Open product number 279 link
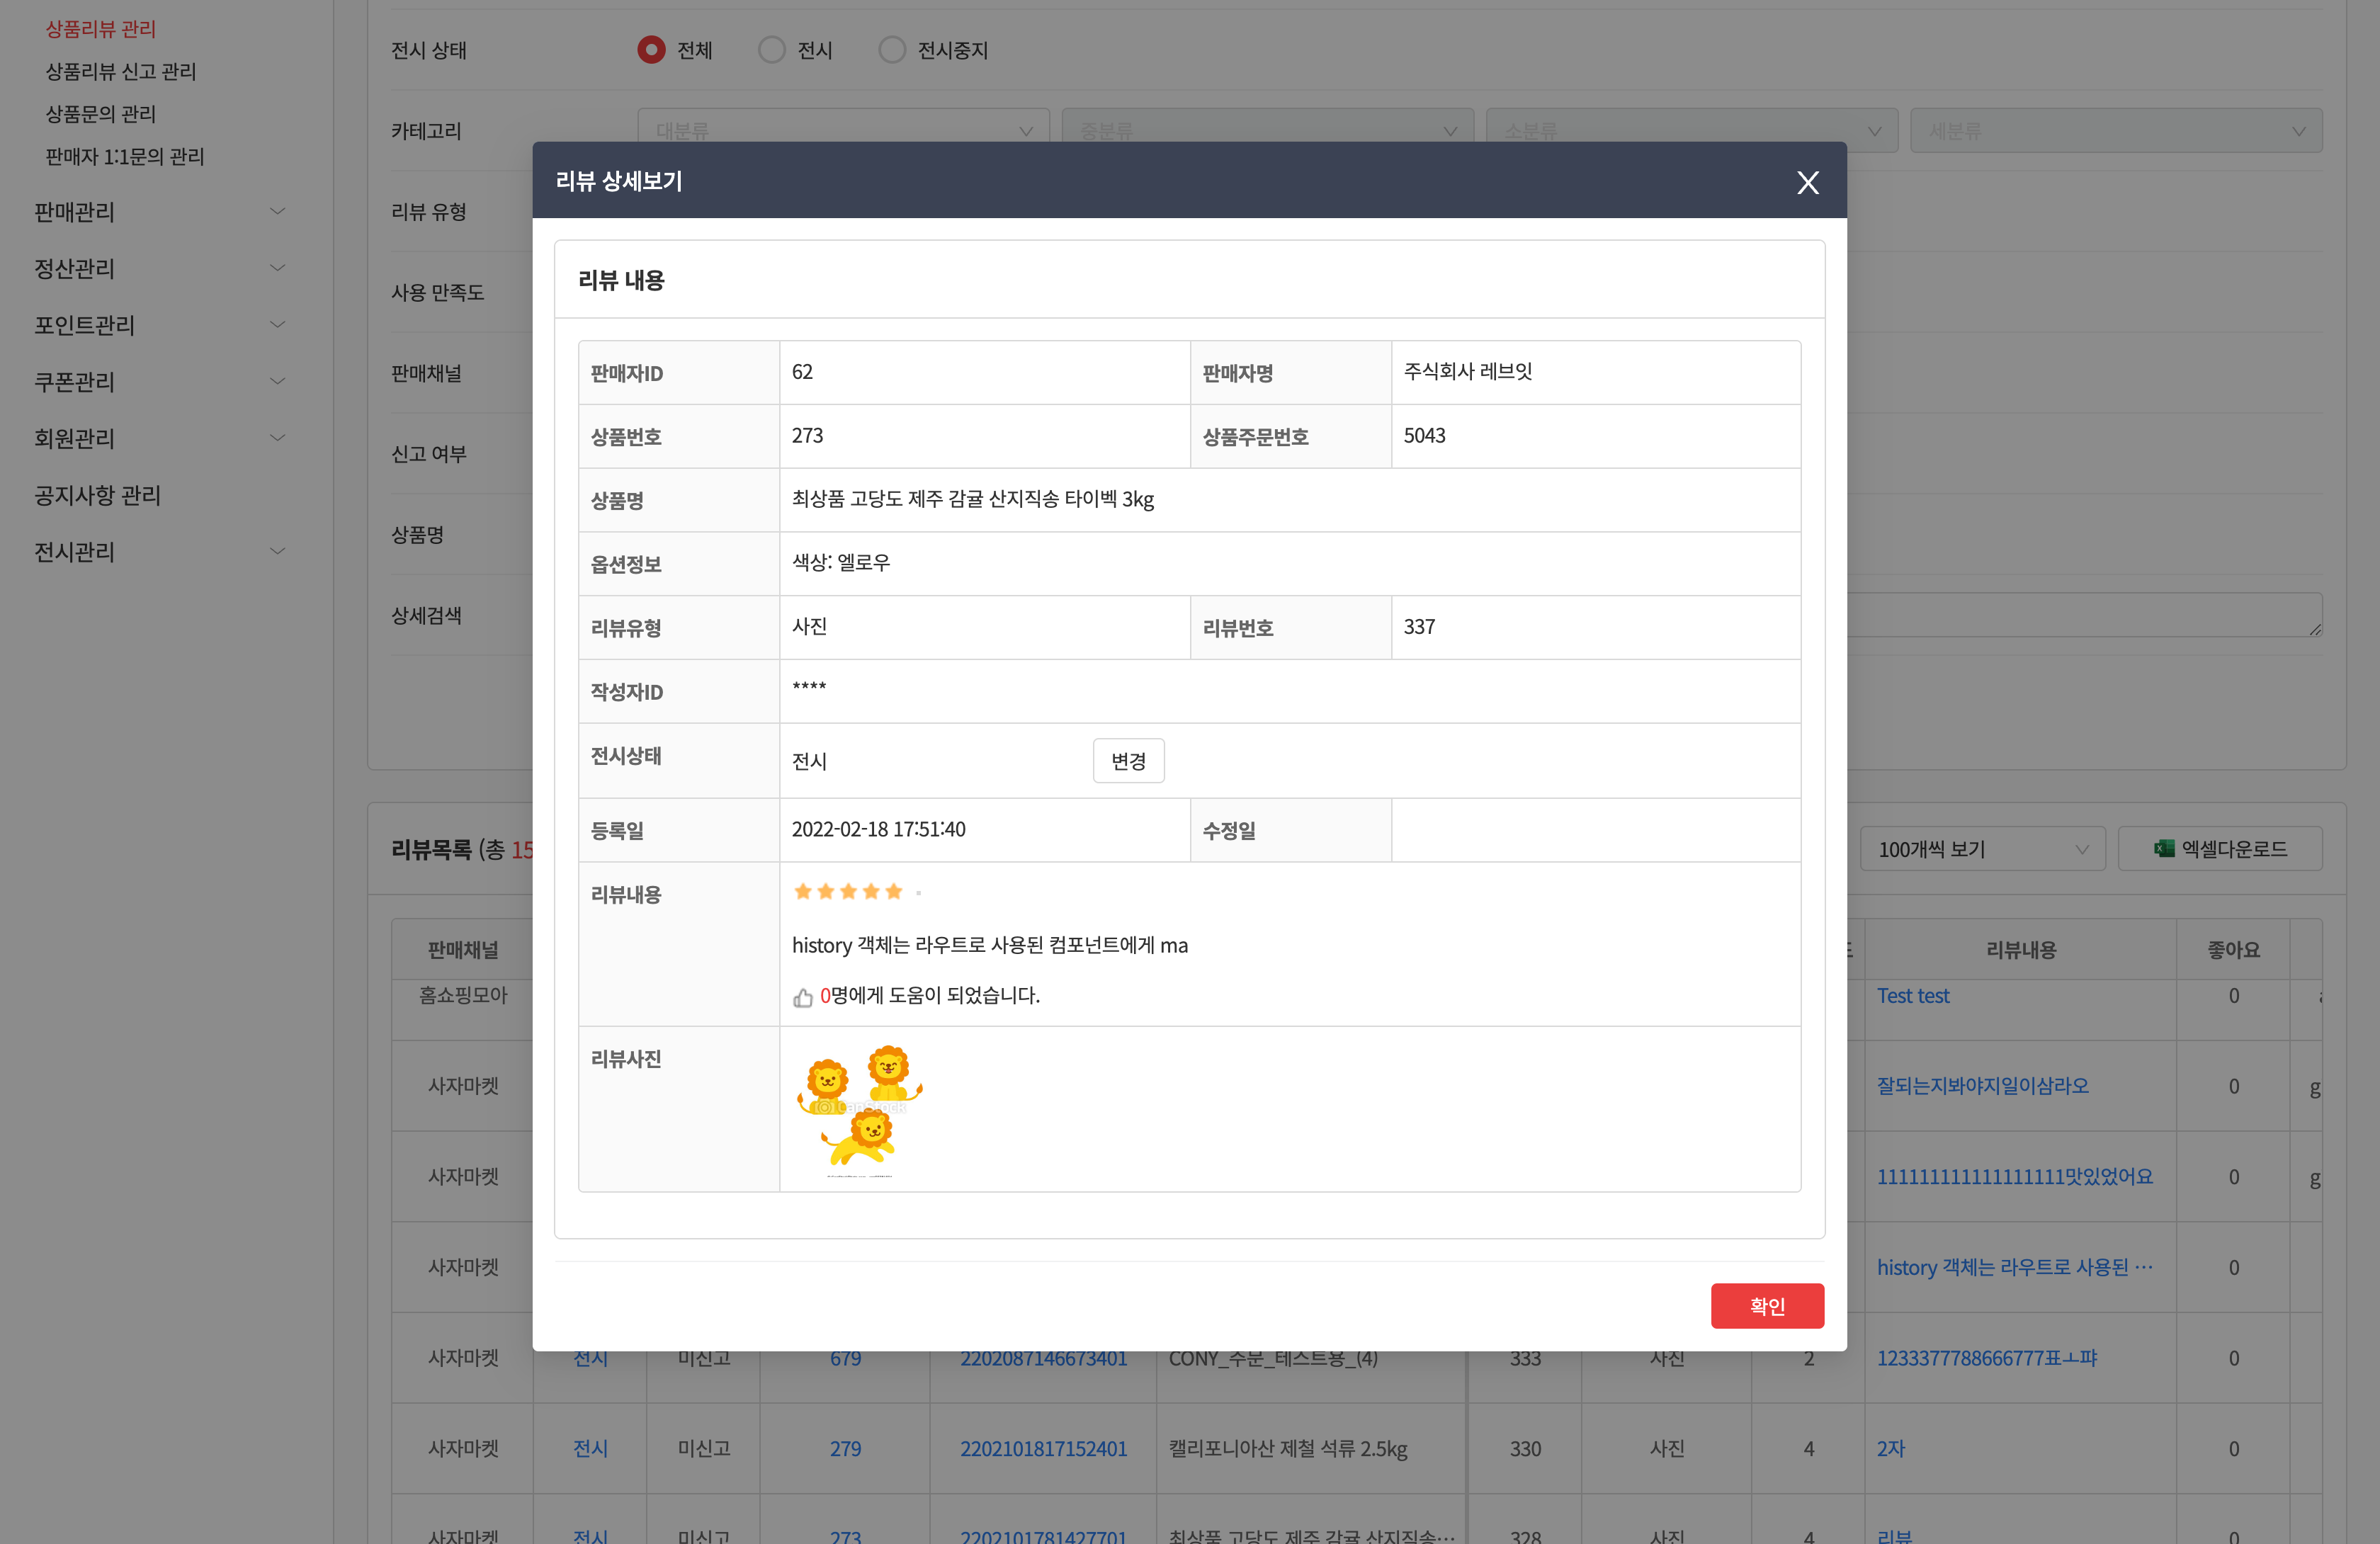 click(845, 1448)
